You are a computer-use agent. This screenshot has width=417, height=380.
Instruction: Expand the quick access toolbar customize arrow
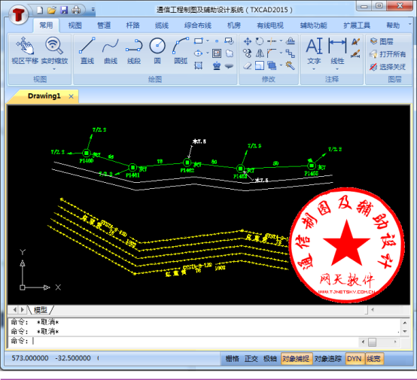coord(93,10)
